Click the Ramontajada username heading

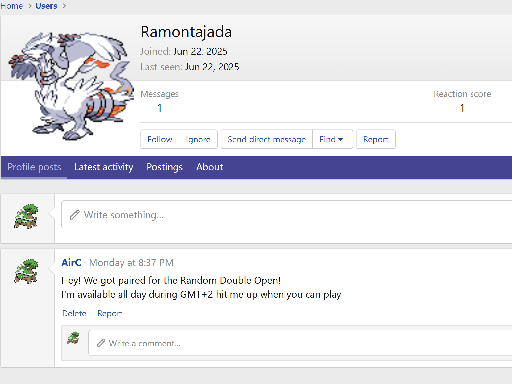coord(186,32)
